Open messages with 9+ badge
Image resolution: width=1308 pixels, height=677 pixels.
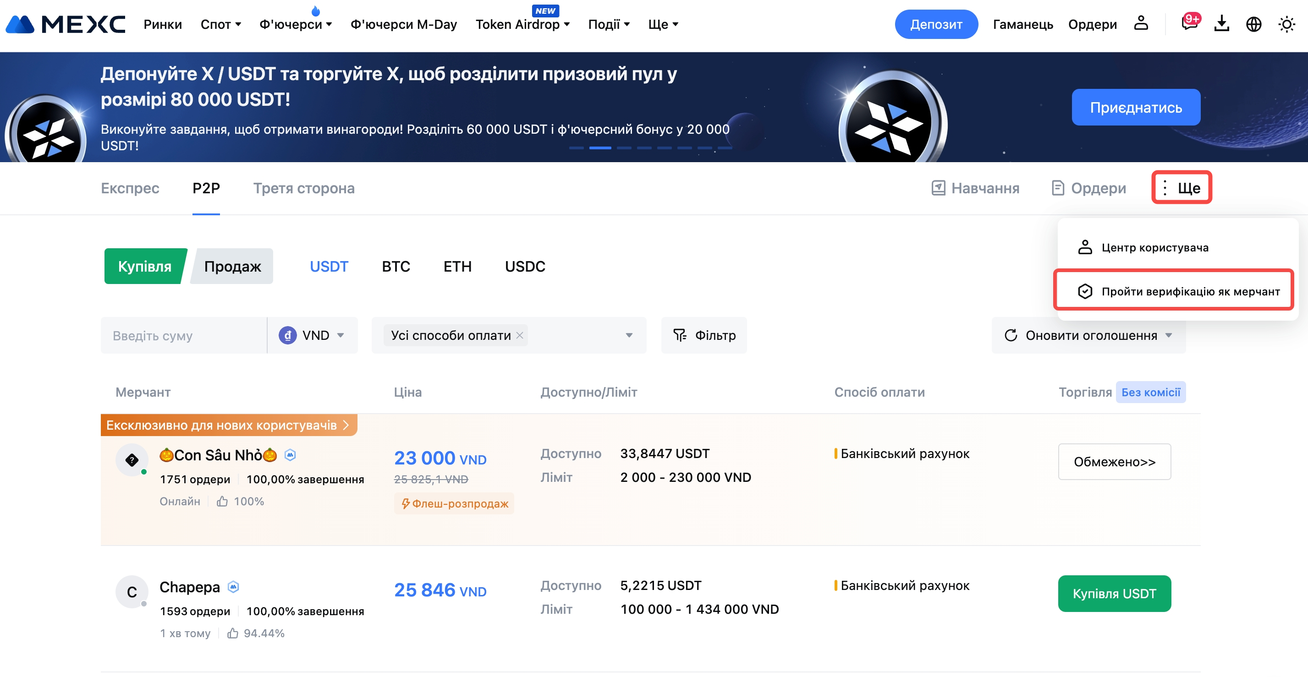[1189, 23]
